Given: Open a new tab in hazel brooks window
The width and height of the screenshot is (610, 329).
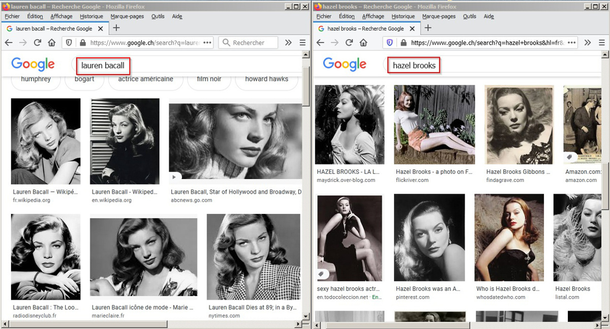Looking at the screenshot, I should [x=428, y=28].
